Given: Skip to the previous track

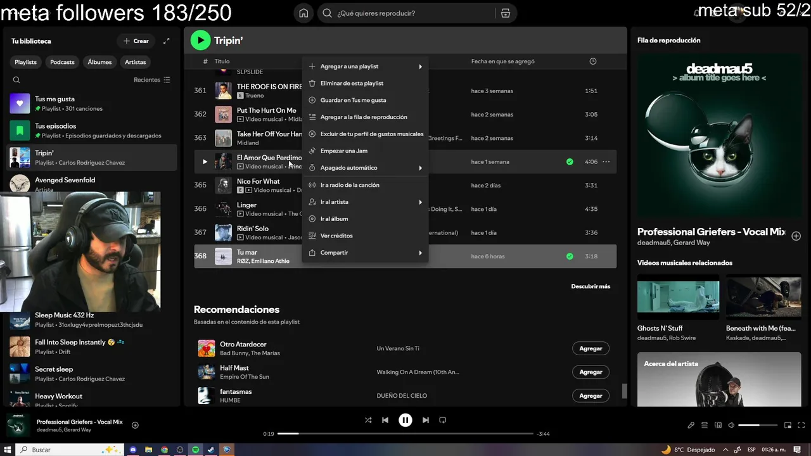Looking at the screenshot, I should tap(385, 420).
